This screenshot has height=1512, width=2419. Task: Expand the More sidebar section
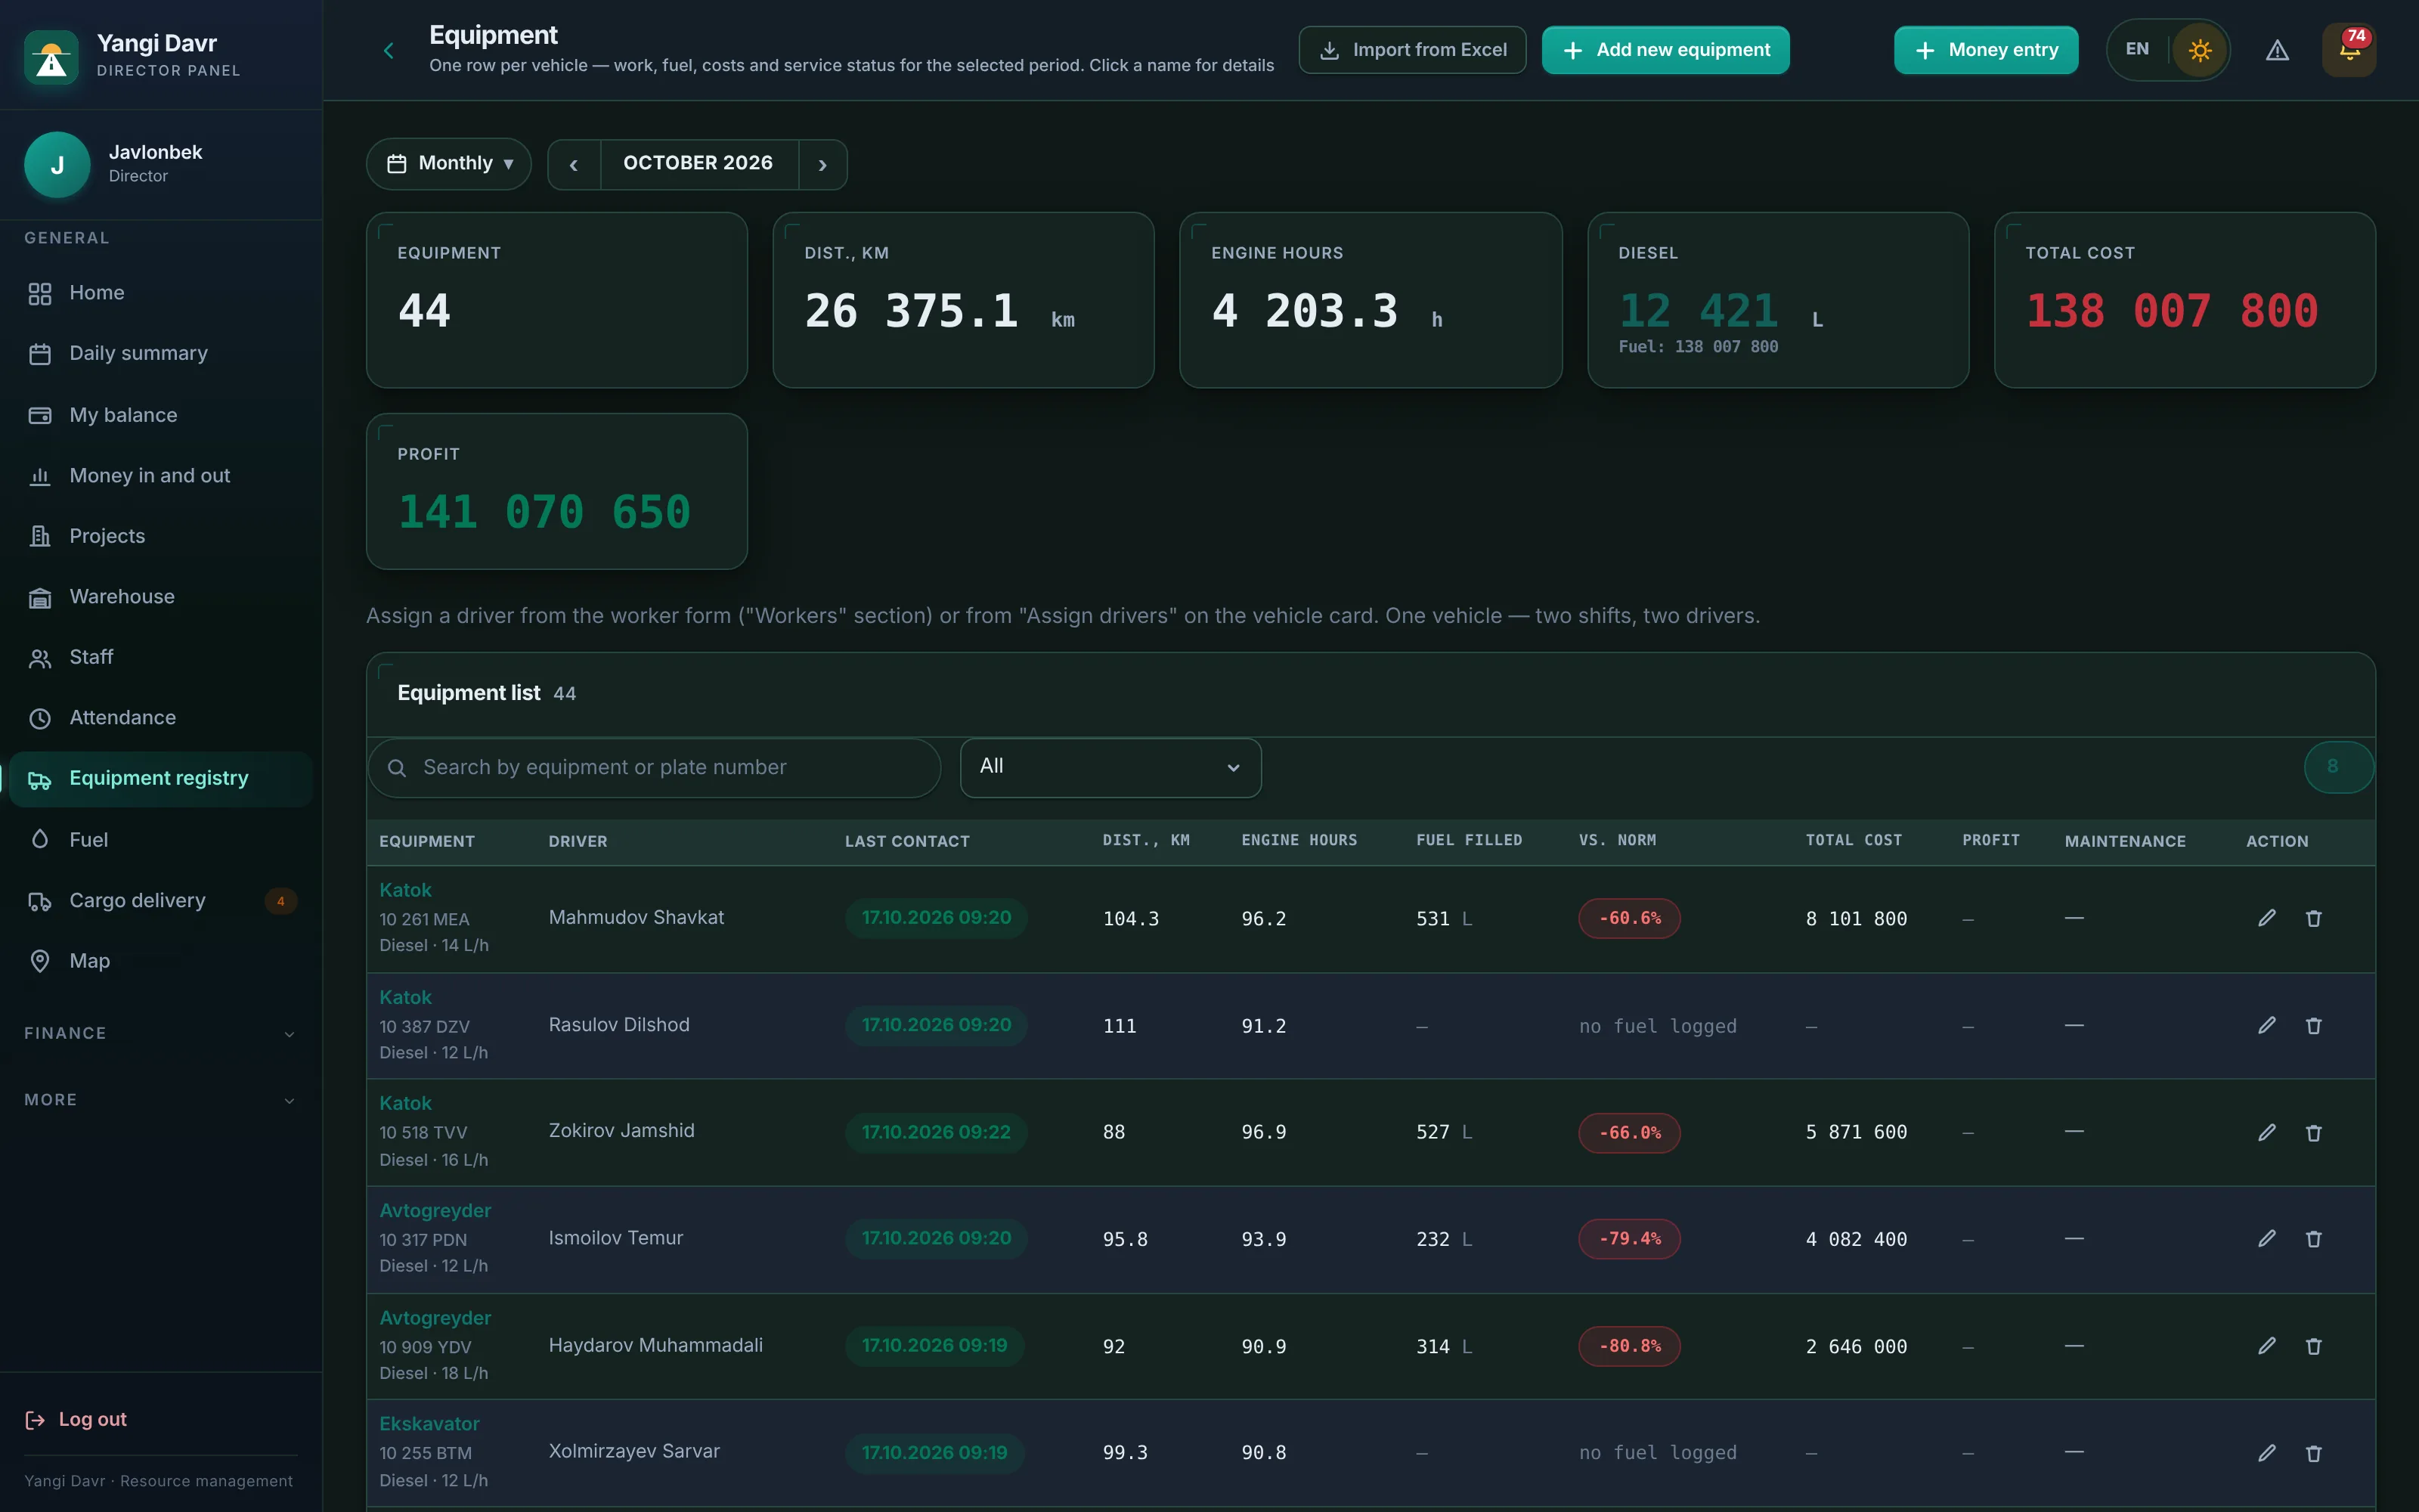click(x=160, y=1100)
